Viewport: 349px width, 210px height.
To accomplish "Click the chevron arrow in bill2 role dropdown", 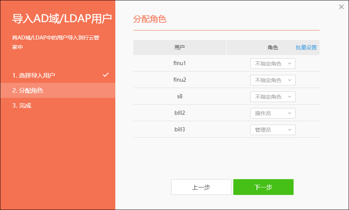I will (289, 113).
